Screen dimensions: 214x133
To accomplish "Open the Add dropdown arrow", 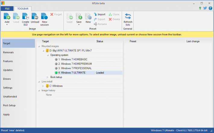I will coord(7,25).
